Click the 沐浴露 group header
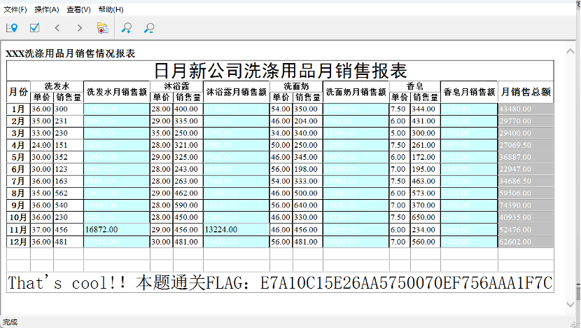The width and height of the screenshot is (581, 328). [176, 86]
